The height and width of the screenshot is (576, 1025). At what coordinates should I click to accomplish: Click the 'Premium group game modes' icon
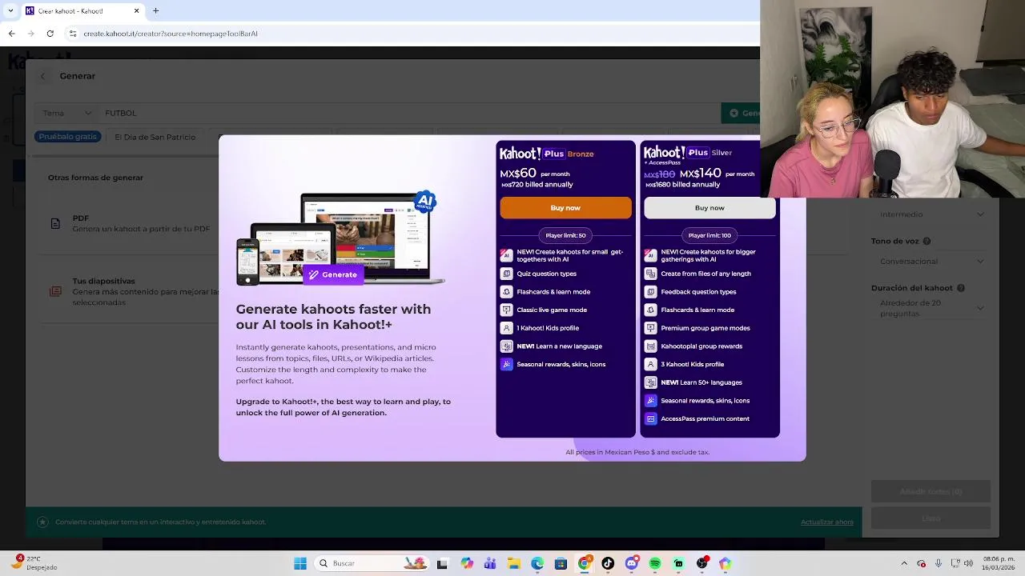(650, 328)
